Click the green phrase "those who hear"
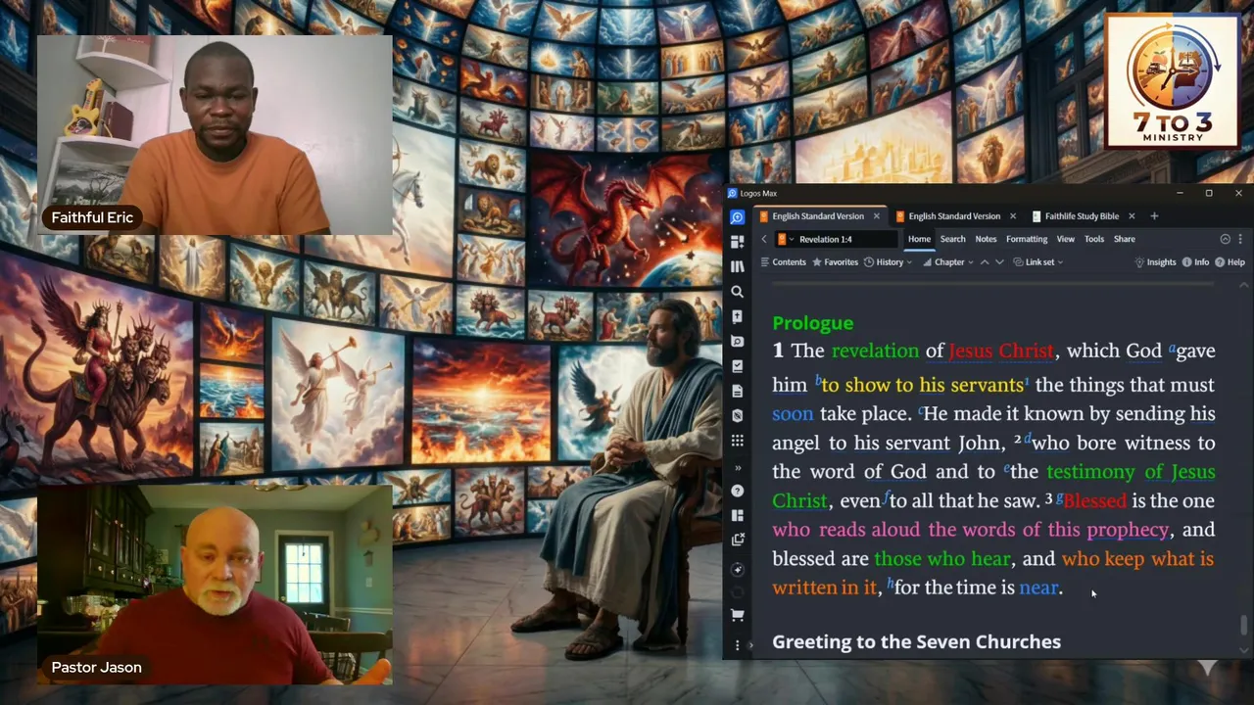This screenshot has height=705, width=1254. tap(941, 559)
